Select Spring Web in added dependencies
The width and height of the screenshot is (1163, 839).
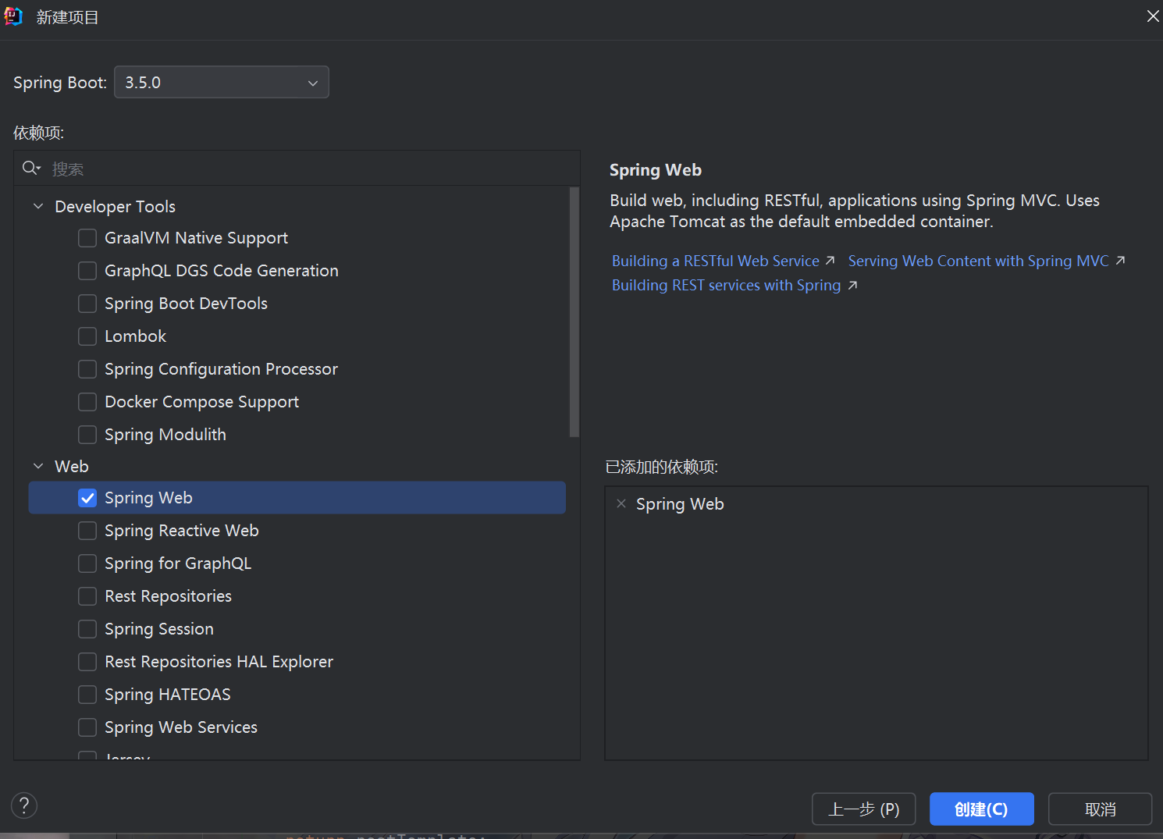pos(680,504)
